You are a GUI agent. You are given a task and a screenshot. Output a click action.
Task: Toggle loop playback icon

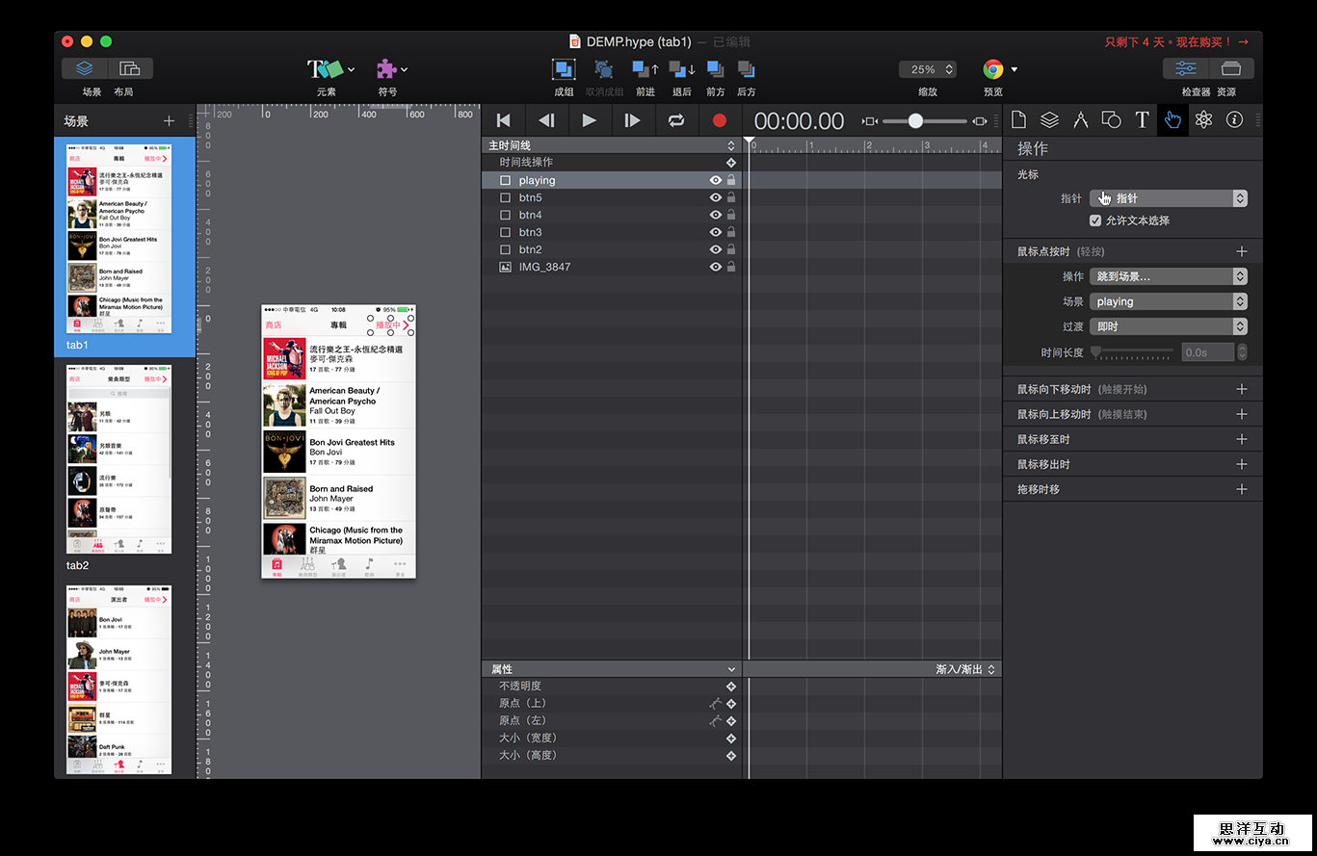tap(676, 120)
